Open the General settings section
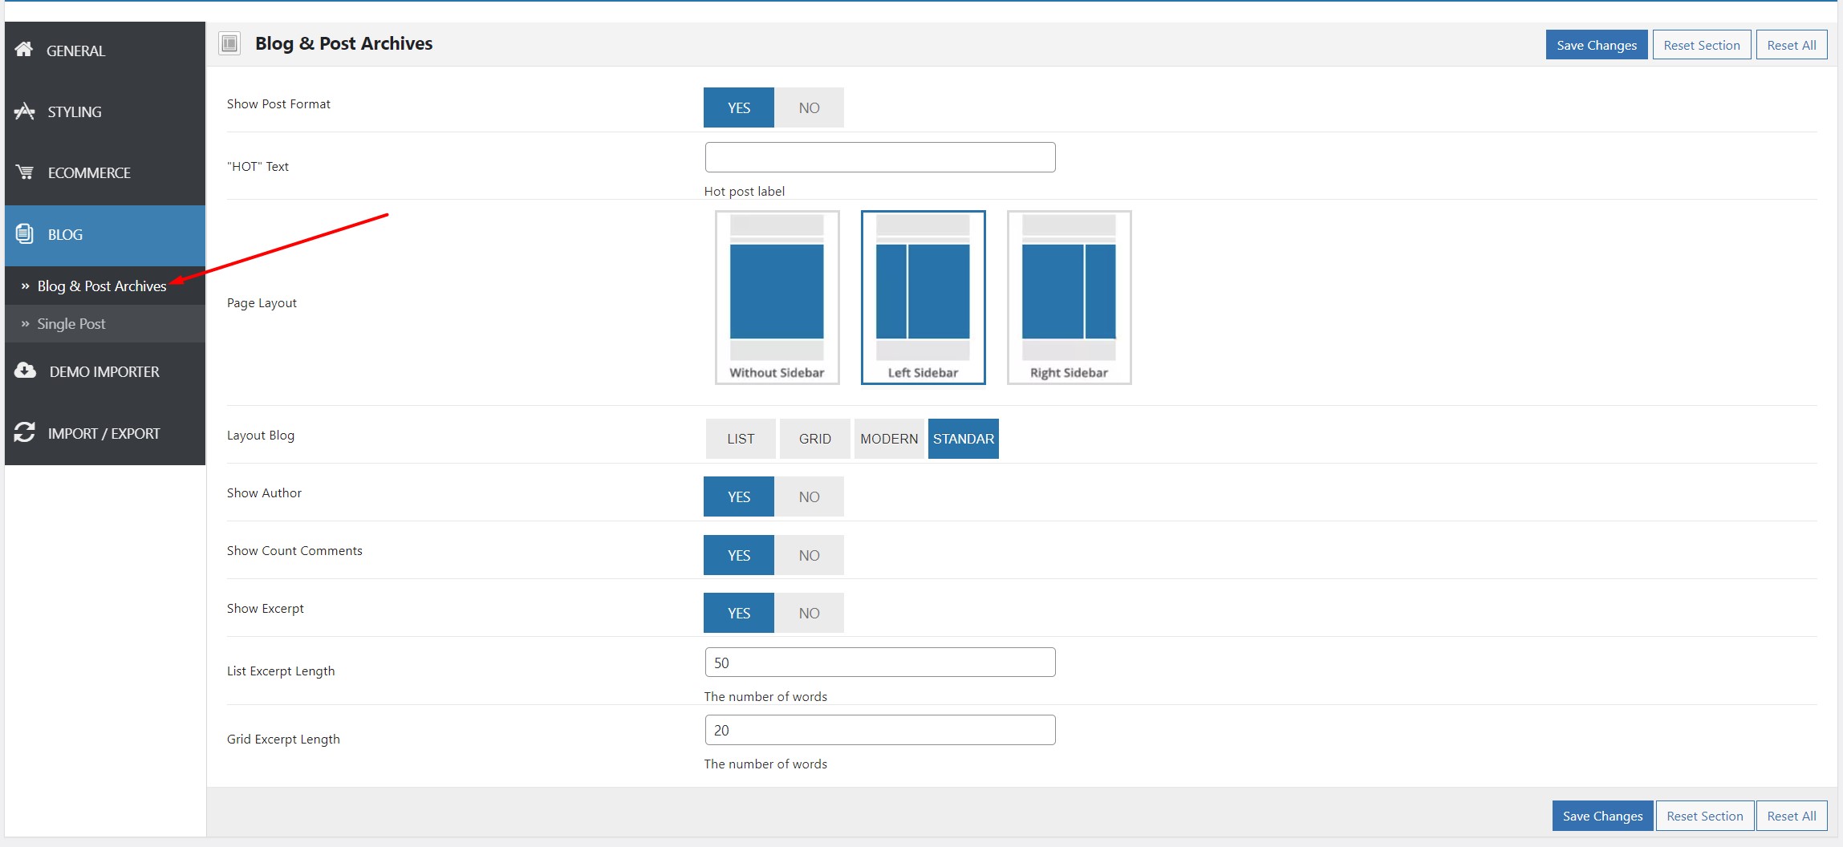The height and width of the screenshot is (847, 1843). coord(105,51)
